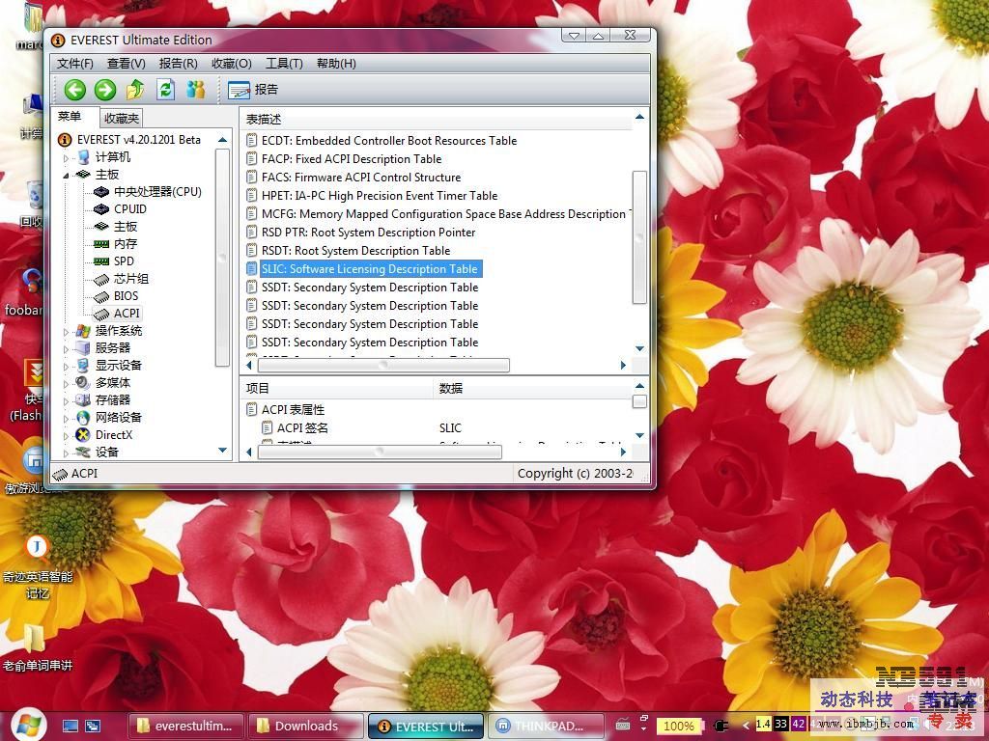Click the Refresh toolbar icon
The width and height of the screenshot is (989, 741).
pyautogui.click(x=166, y=90)
